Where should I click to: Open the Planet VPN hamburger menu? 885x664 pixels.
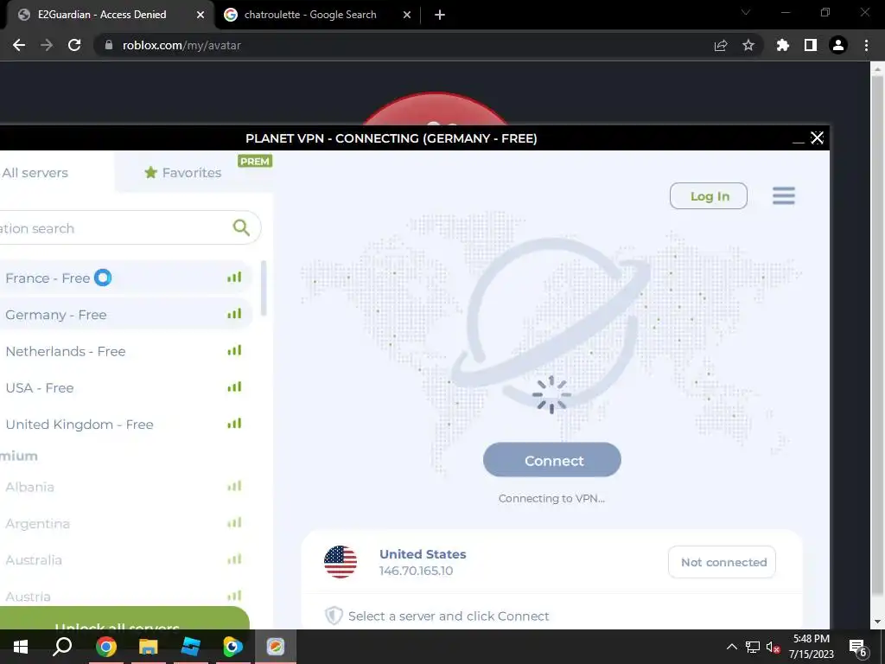click(783, 196)
